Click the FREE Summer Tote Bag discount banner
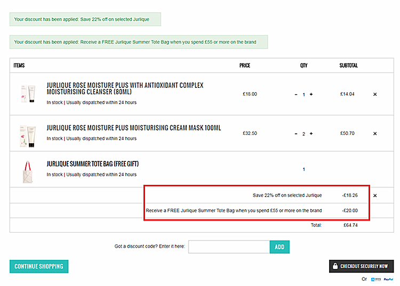The image size is (400, 286). click(x=139, y=42)
